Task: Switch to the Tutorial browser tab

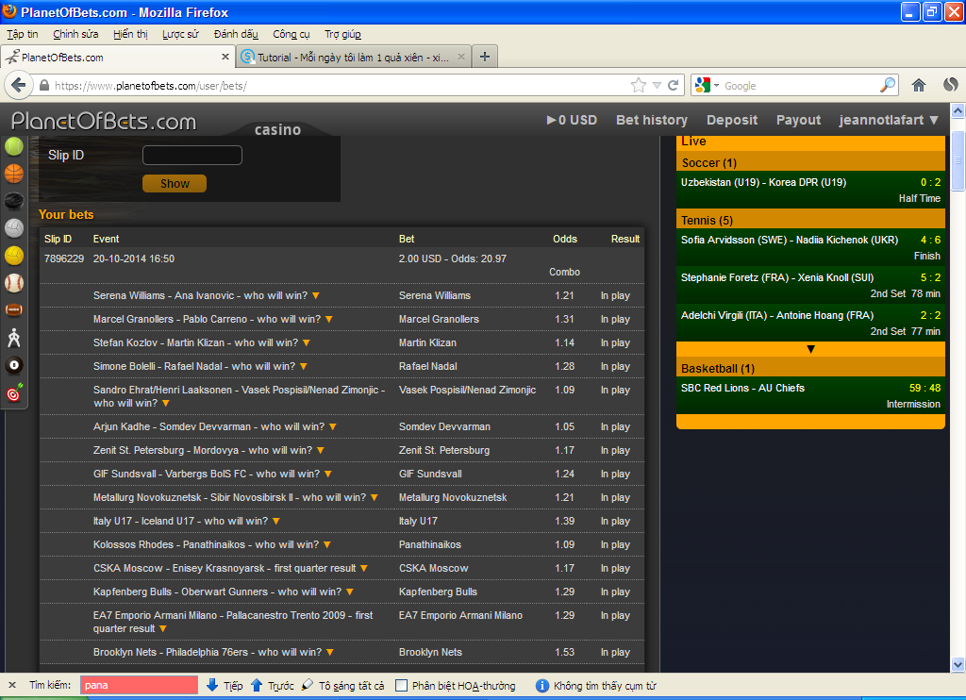Action: click(x=353, y=57)
